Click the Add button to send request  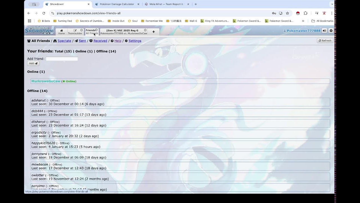[33, 63]
